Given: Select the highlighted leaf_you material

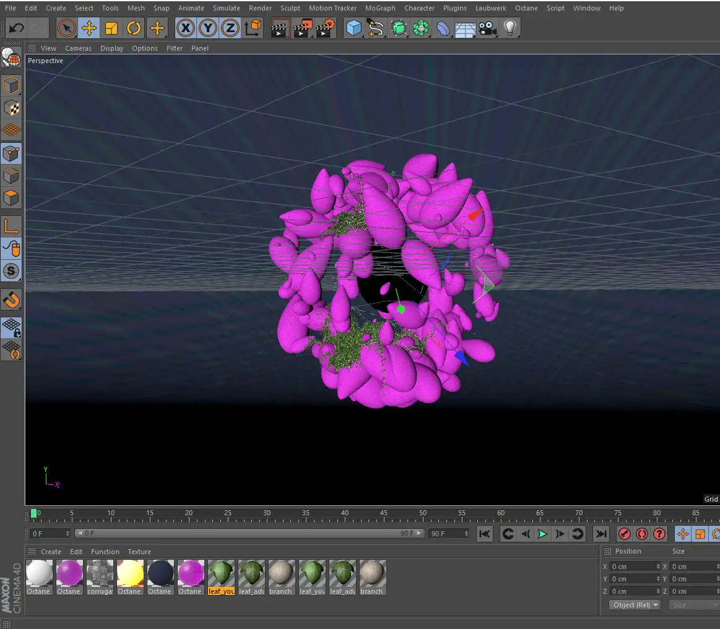Looking at the screenshot, I should point(222,577).
